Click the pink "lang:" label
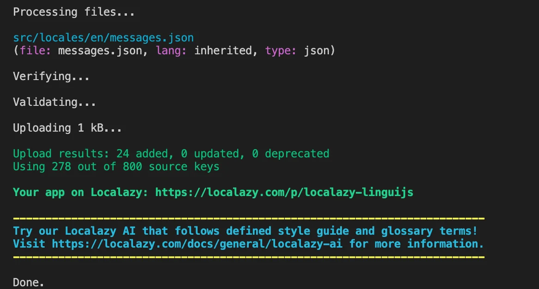Image resolution: width=539 pixels, height=289 pixels. coord(171,50)
